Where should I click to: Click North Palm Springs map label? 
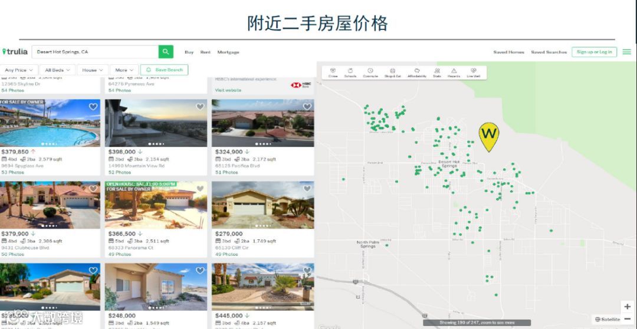pos(368,244)
